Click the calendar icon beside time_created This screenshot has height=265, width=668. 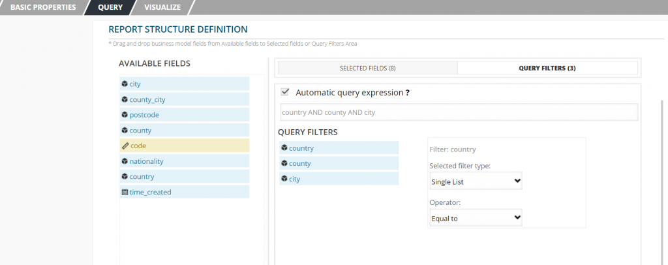(x=125, y=192)
